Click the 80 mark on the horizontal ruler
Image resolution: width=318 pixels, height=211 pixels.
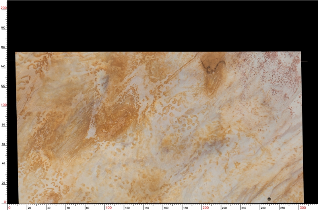pos(87,208)
